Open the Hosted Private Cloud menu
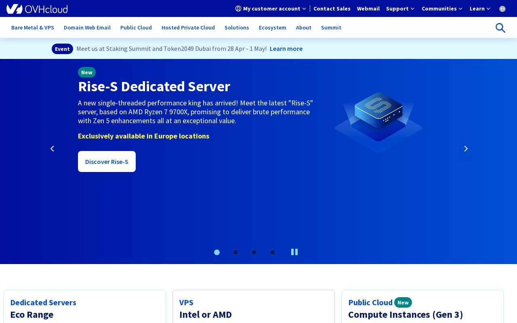 tap(188, 27)
